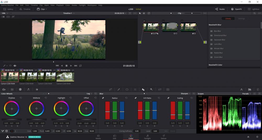Open the Log color wheels mode dropdown
The image size is (262, 140).
(x=90, y=94)
